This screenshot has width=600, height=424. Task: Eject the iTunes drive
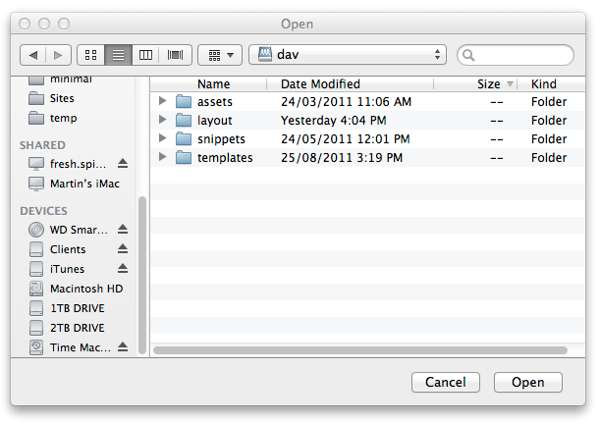123,268
